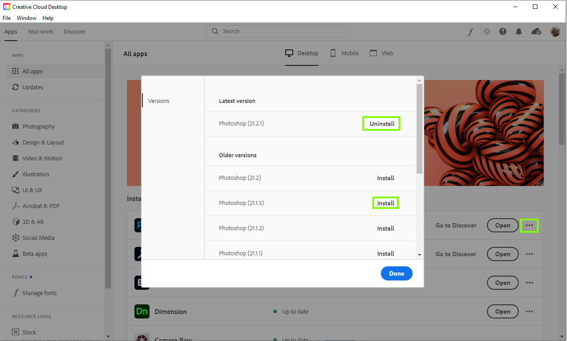Click the Done button

[x=397, y=273]
